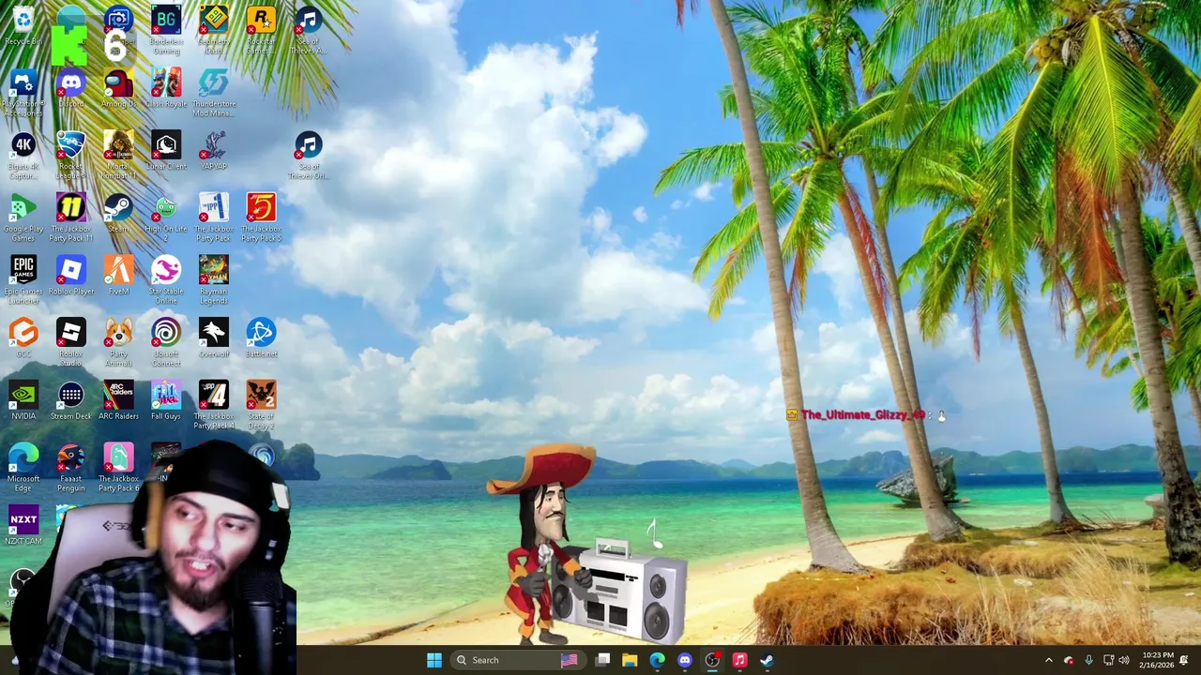The image size is (1201, 675).
Task: Launch Elgato 4K Capture shortcut
Action: 23,156
